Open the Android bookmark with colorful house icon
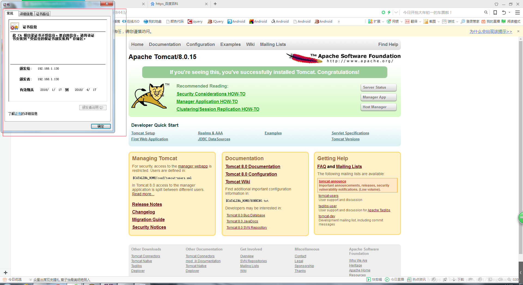The height and width of the screenshot is (285, 523). 258,21
